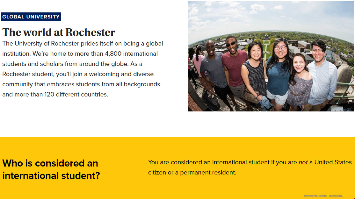Click the GLOBAL UNIVERSITY label badge
The image size is (355, 199).
[31, 17]
